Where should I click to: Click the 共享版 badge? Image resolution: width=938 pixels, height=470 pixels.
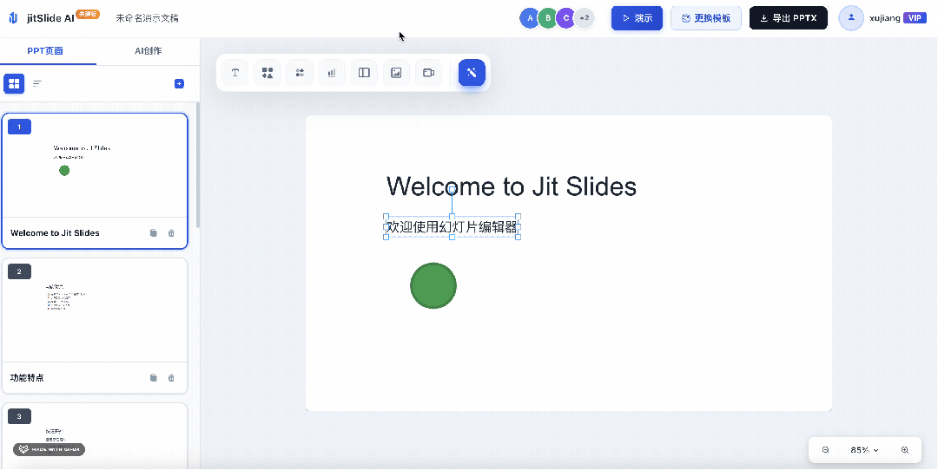point(88,14)
